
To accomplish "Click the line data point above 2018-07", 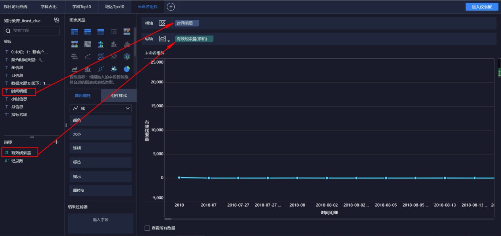I will (x=209, y=178).
